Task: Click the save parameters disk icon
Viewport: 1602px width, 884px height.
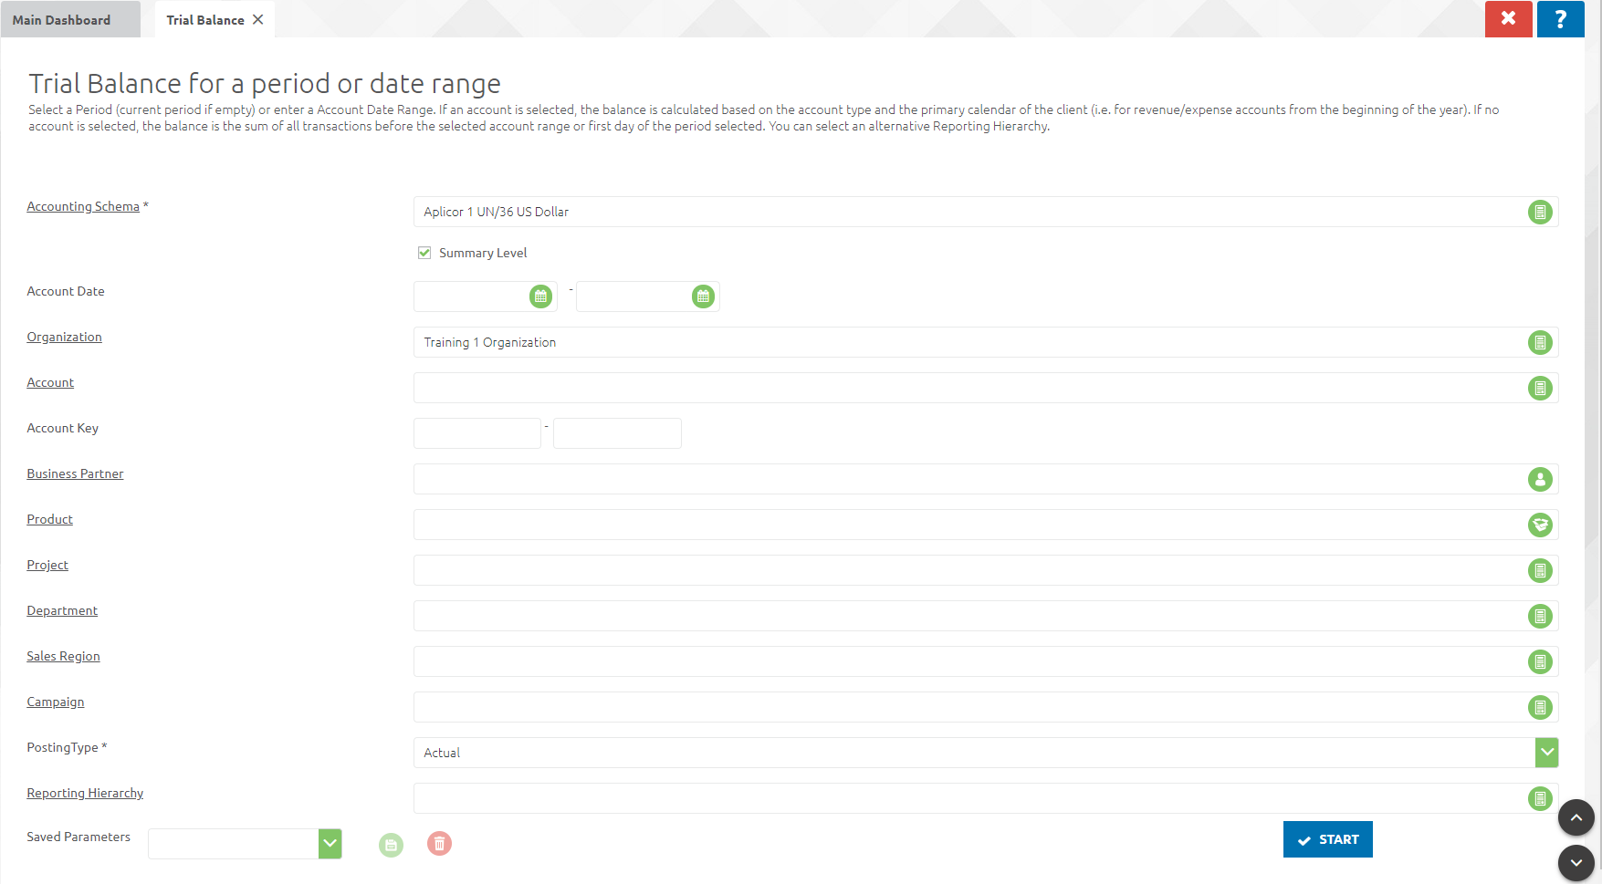Action: coord(391,845)
